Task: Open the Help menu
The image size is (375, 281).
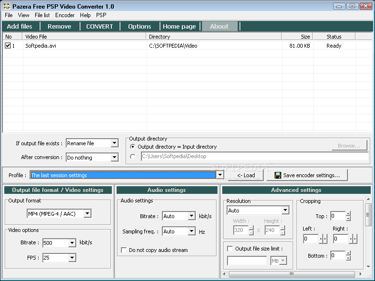Action: click(85, 15)
